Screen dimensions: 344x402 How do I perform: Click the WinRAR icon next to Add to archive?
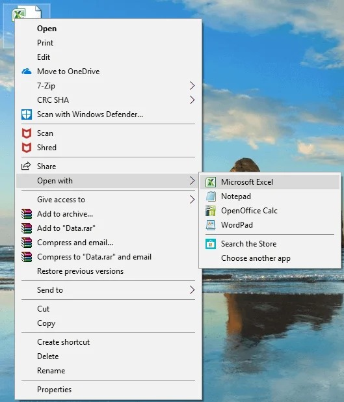(x=27, y=214)
